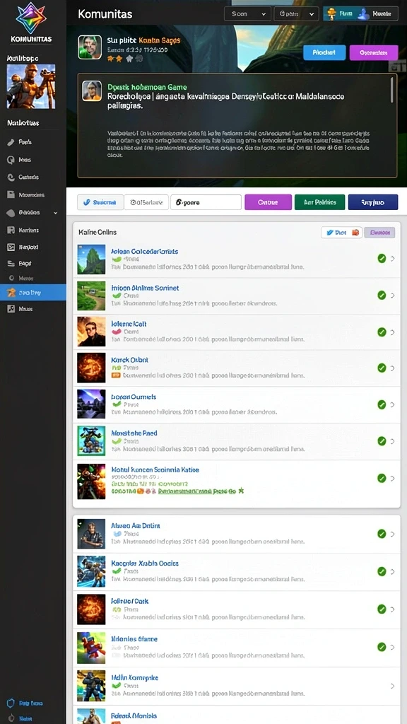The height and width of the screenshot is (724, 407).
Task: Expand chevron on 'boren Oumets' row
Action: coord(393,404)
